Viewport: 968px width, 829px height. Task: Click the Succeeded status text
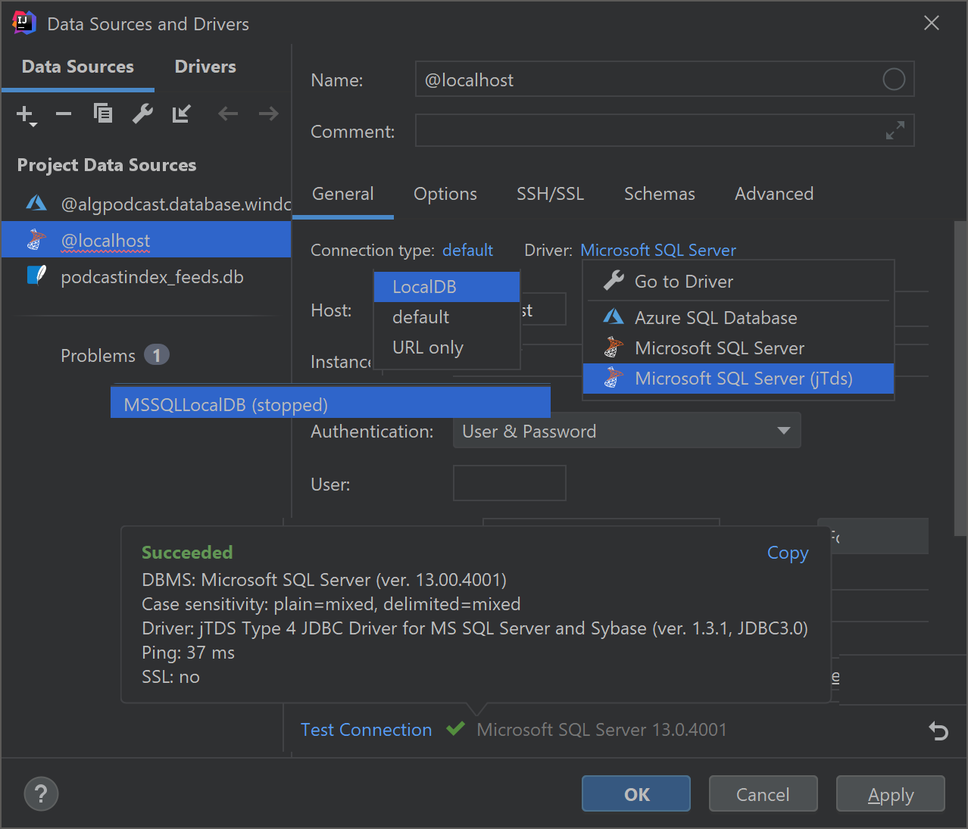coord(187,553)
